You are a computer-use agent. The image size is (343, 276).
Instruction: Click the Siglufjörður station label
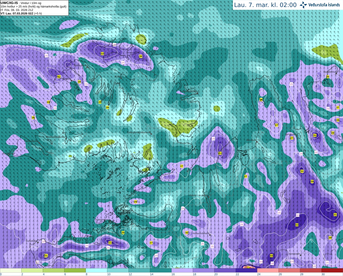click(330, 72)
